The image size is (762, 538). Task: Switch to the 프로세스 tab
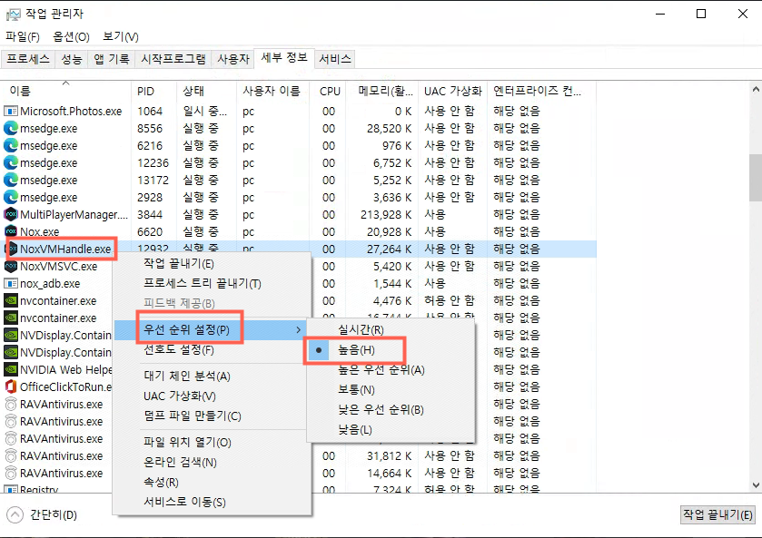[x=27, y=59]
